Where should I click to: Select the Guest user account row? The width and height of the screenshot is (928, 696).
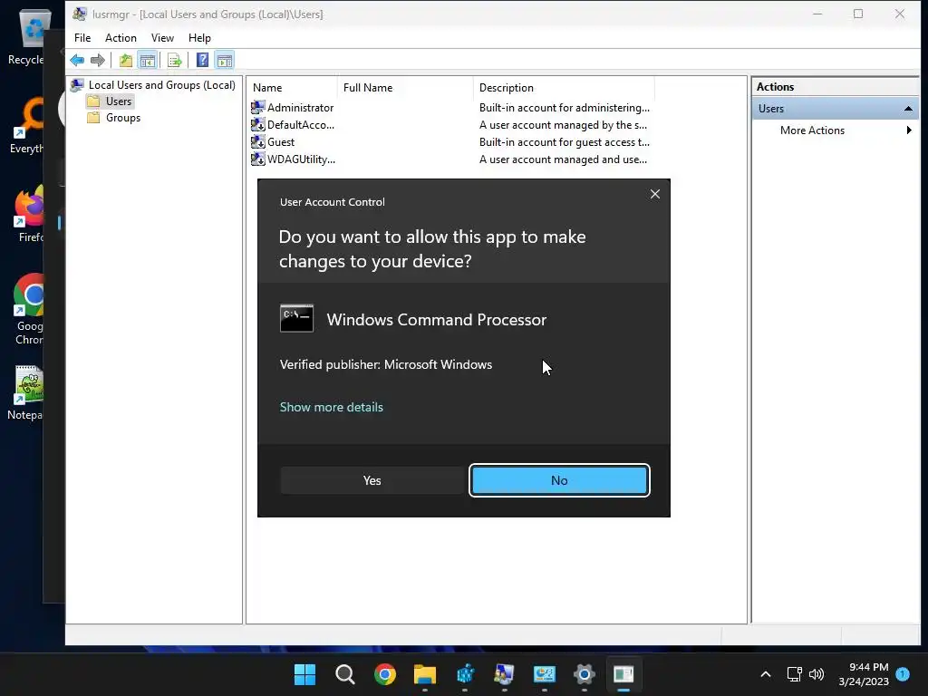[x=451, y=142]
